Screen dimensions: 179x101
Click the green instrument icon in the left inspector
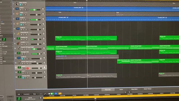4,39
